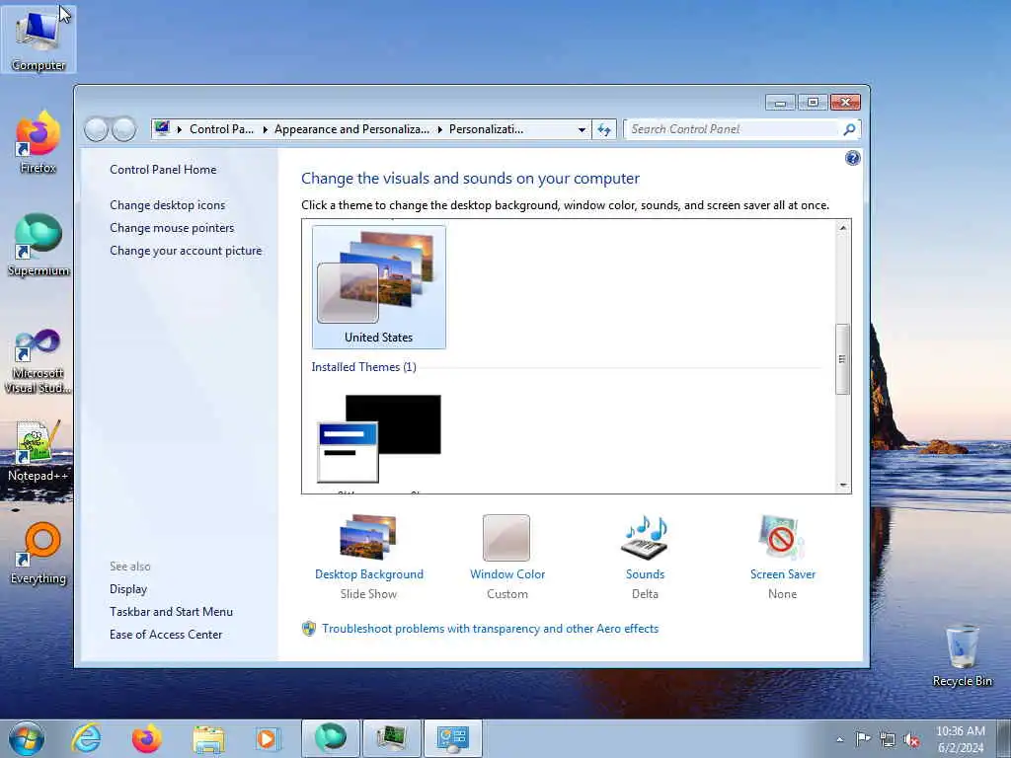Open the Supermium desktop shortcut

pyautogui.click(x=39, y=246)
